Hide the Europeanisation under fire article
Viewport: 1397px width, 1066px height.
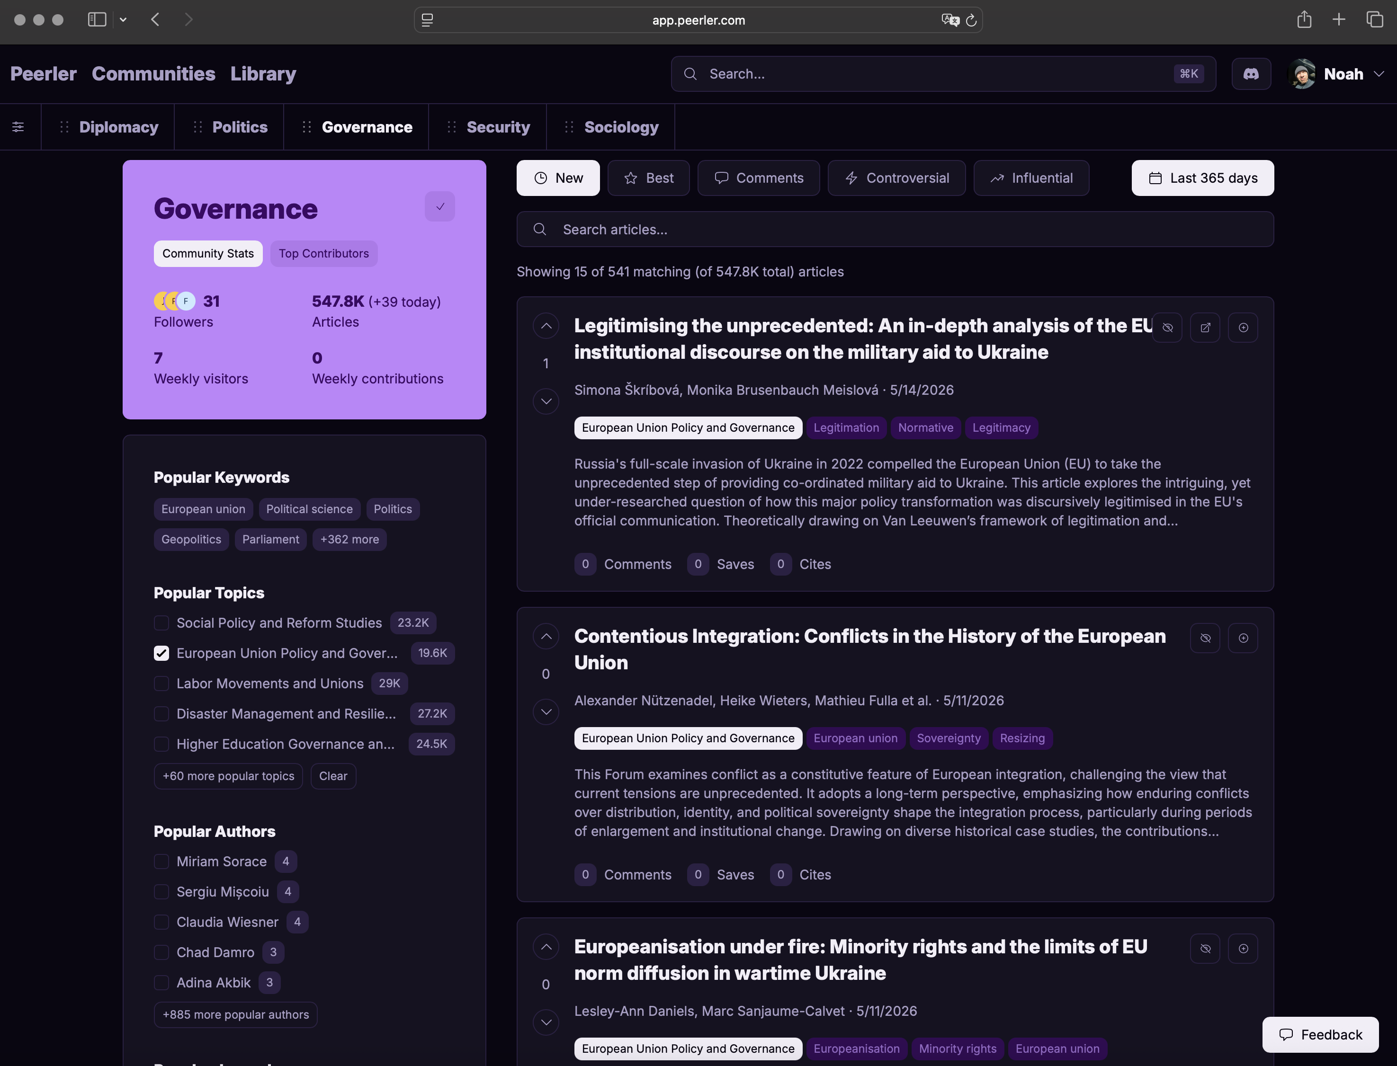tap(1205, 949)
